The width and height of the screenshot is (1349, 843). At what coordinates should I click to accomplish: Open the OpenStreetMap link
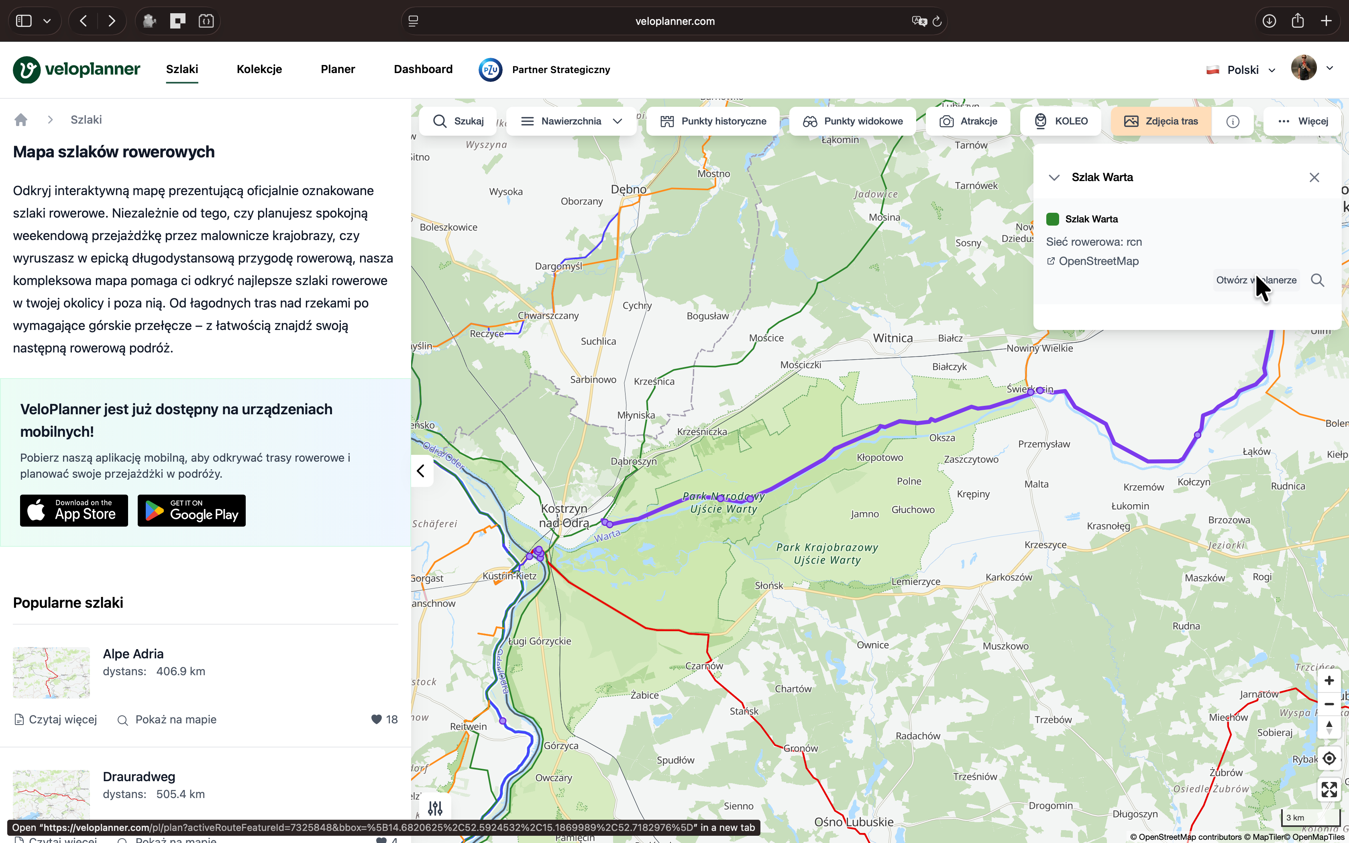click(1098, 261)
